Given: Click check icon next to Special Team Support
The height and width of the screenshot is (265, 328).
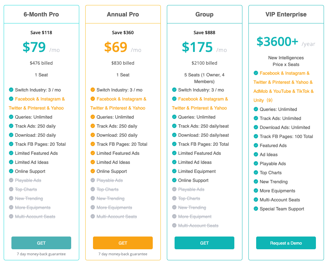Looking at the screenshot, I should point(256,209).
